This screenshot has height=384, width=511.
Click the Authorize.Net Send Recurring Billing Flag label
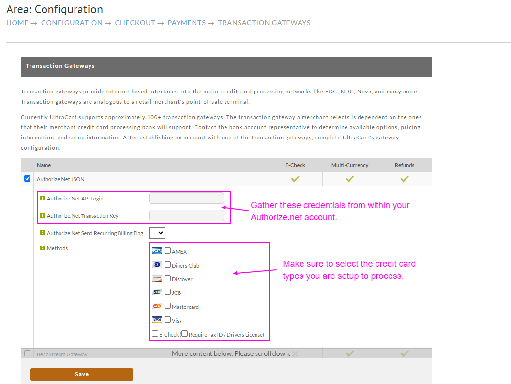pos(95,233)
